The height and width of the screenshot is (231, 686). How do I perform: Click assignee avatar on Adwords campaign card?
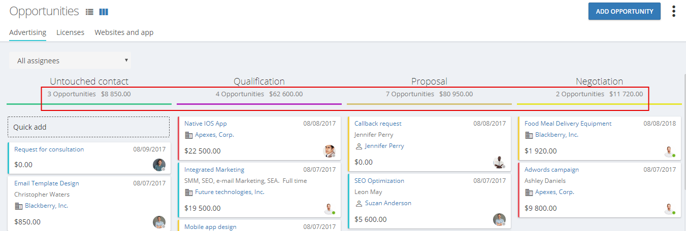670,208
